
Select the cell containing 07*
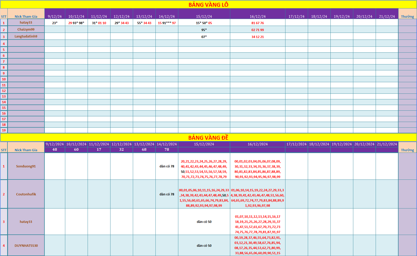point(204,37)
